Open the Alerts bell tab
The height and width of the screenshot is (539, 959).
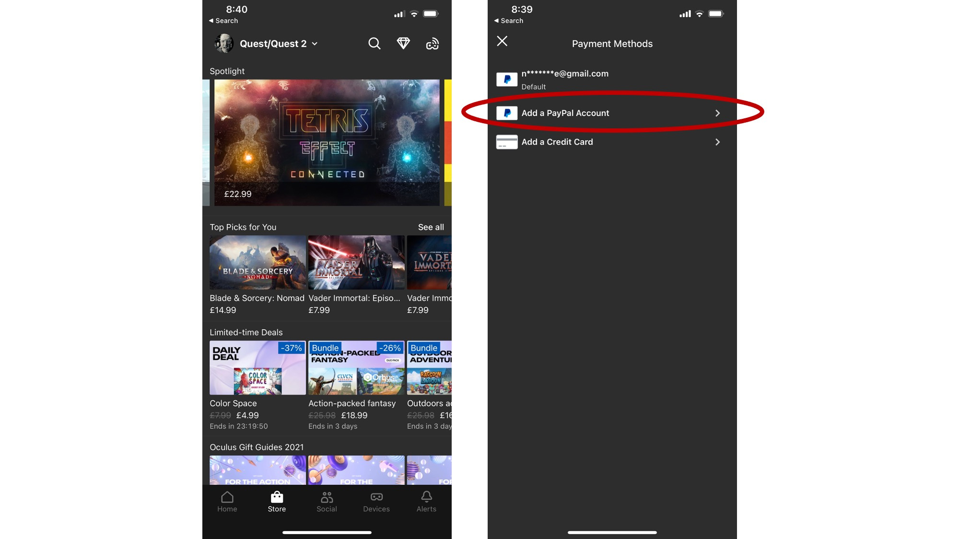pyautogui.click(x=426, y=502)
